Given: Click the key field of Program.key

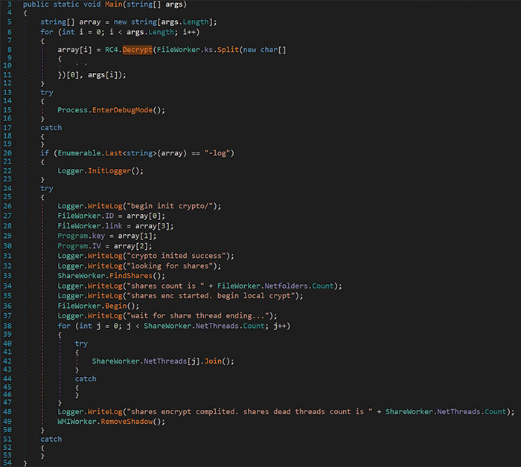Looking at the screenshot, I should [98, 236].
